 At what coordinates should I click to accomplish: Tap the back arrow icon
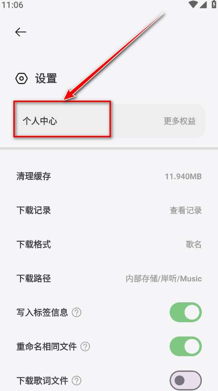pyautogui.click(x=20, y=32)
